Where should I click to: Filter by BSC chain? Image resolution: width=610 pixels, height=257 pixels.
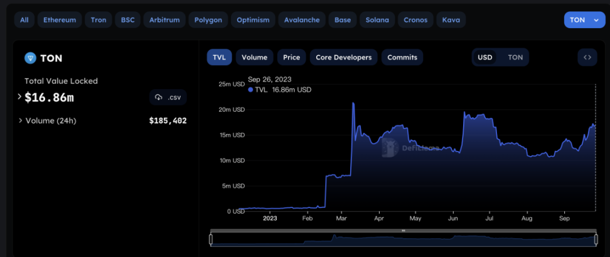click(x=127, y=20)
